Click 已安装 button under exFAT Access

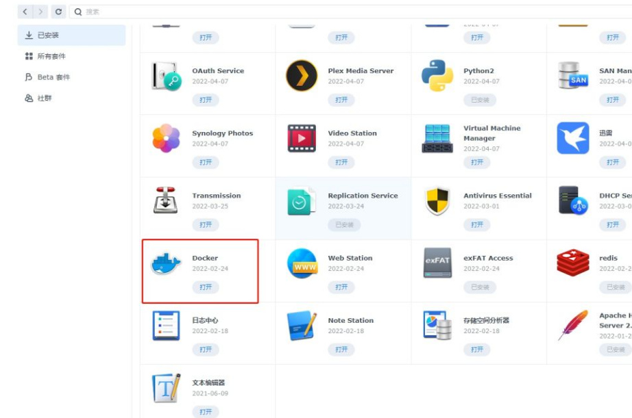(480, 287)
